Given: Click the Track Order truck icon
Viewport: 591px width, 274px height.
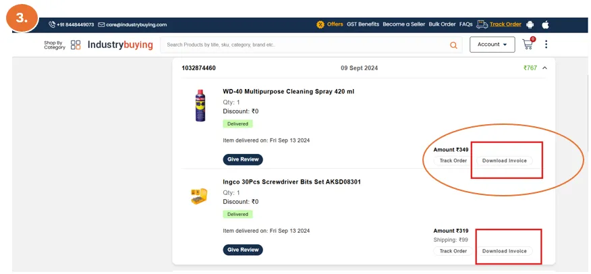Looking at the screenshot, I should pyautogui.click(x=482, y=24).
